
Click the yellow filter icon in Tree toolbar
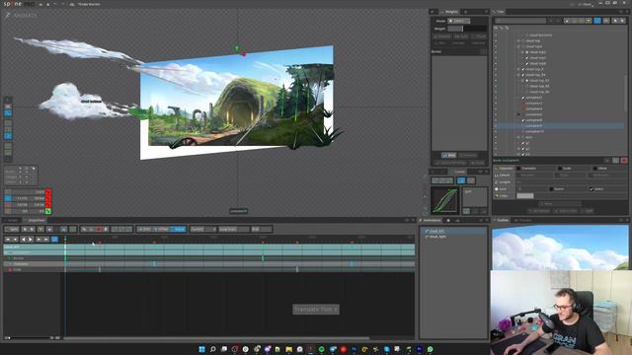point(589,21)
